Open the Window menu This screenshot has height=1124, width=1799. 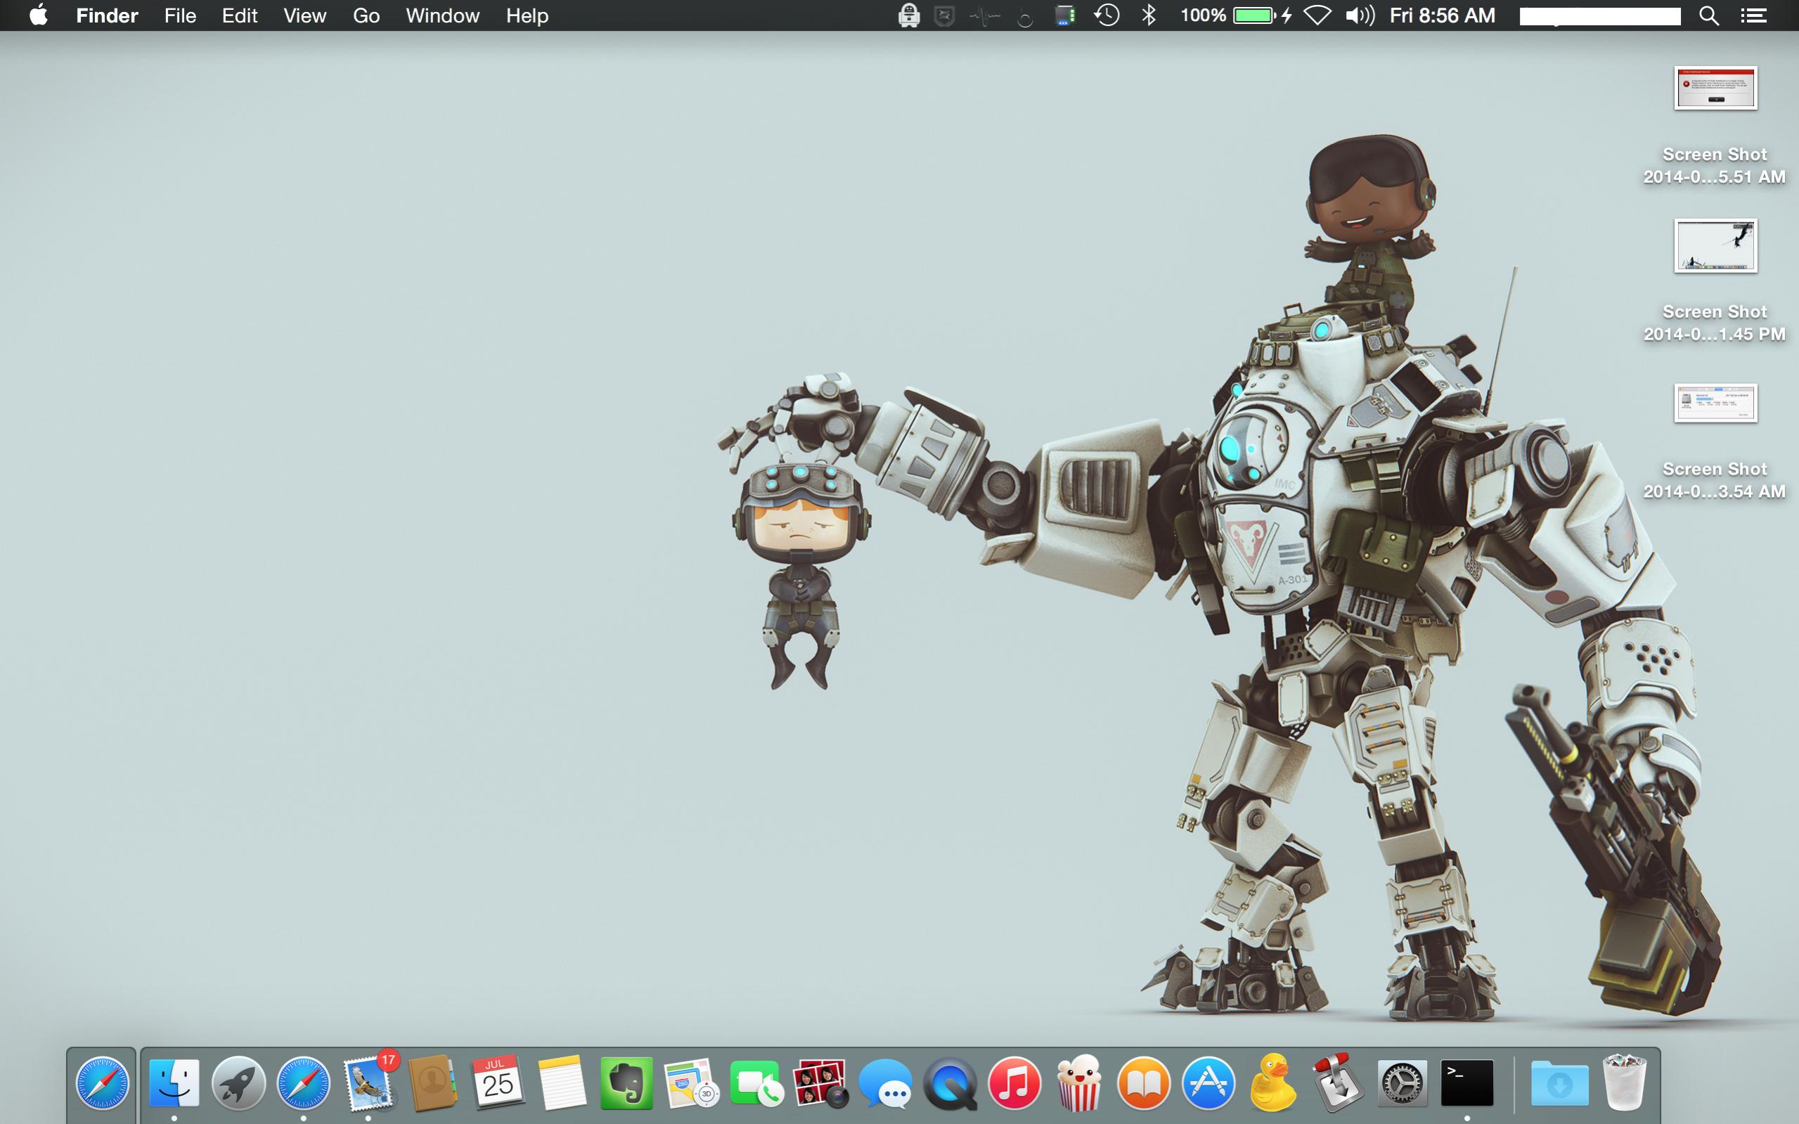pos(442,15)
